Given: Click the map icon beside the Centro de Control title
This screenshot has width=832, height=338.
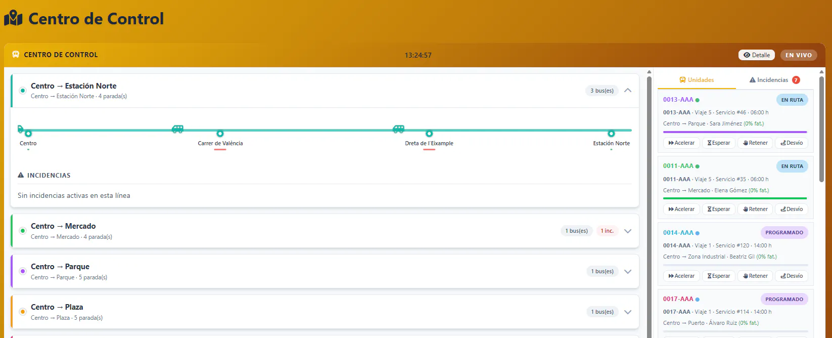Looking at the screenshot, I should coord(13,19).
